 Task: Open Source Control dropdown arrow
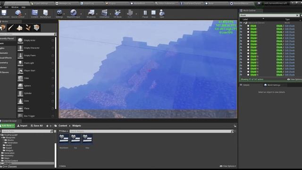pyautogui.click(x=25, y=14)
